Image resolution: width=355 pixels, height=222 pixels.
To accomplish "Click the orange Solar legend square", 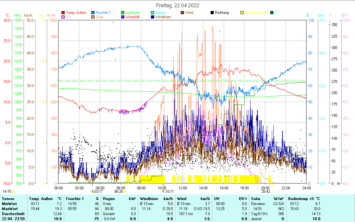I will [x=93, y=17].
